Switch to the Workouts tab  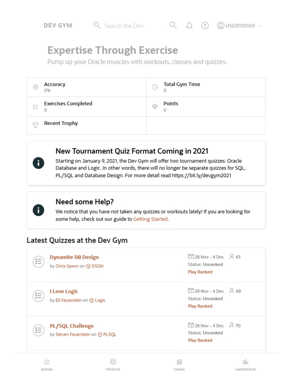click(113, 365)
